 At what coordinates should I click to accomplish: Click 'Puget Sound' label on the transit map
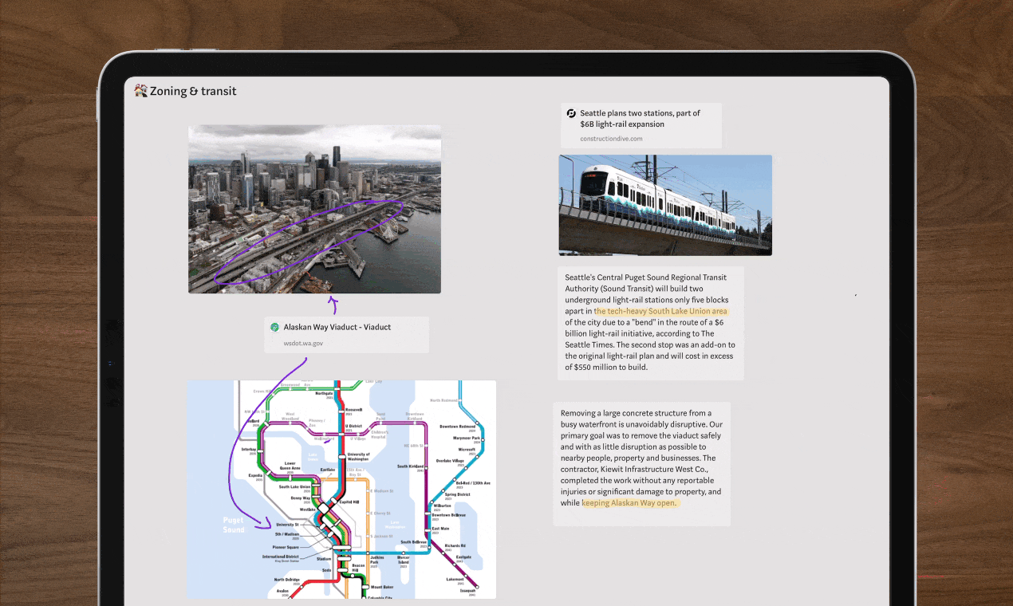click(x=234, y=525)
